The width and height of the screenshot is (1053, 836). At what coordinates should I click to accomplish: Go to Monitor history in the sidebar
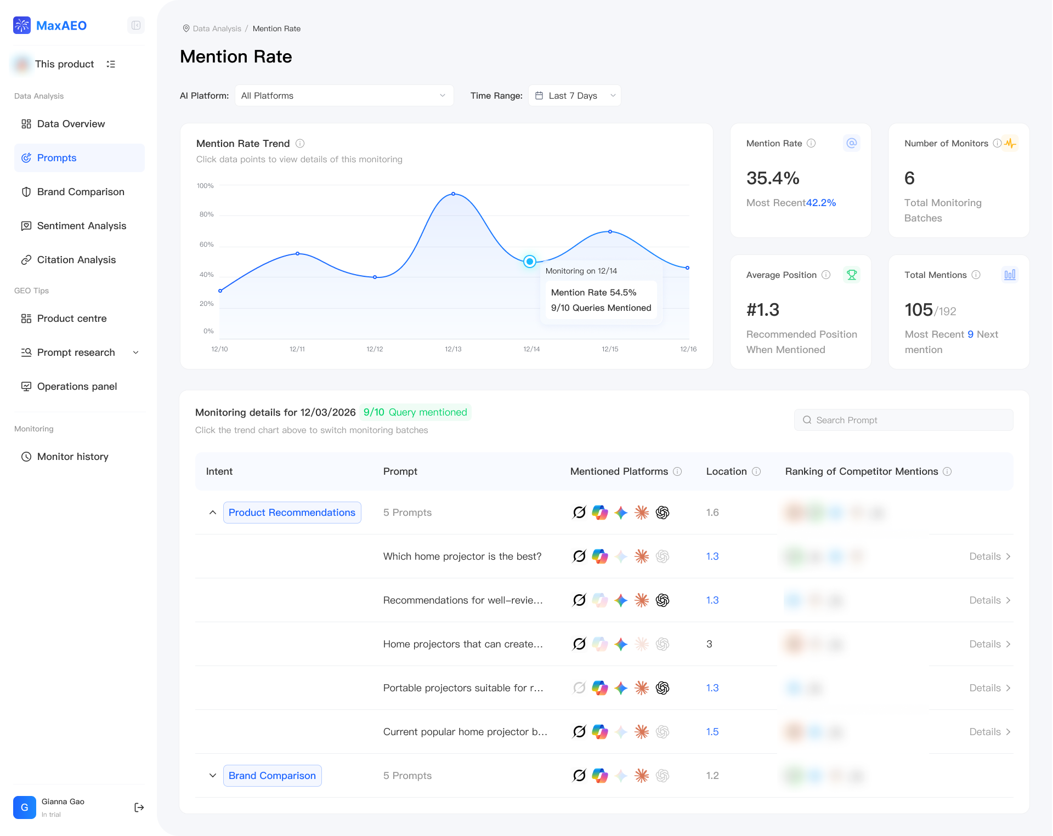point(72,456)
